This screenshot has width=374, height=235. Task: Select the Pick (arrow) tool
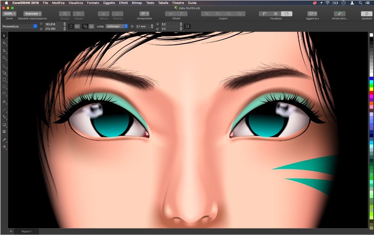(x=4, y=36)
